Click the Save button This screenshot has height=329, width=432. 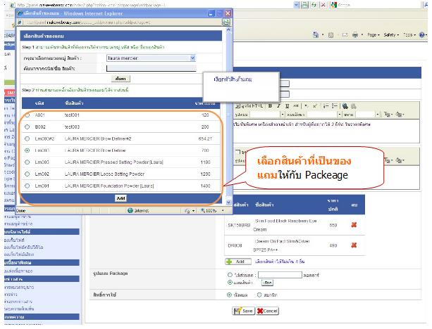click(x=243, y=311)
